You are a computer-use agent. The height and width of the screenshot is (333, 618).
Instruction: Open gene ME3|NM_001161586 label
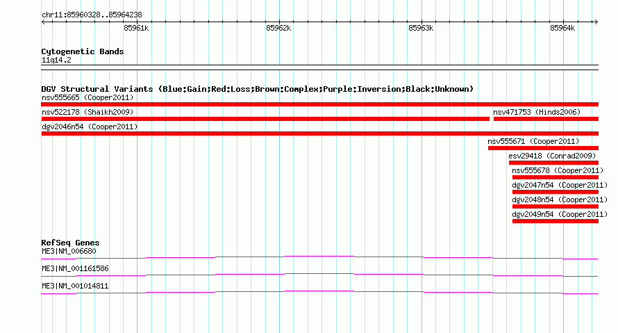coord(75,268)
